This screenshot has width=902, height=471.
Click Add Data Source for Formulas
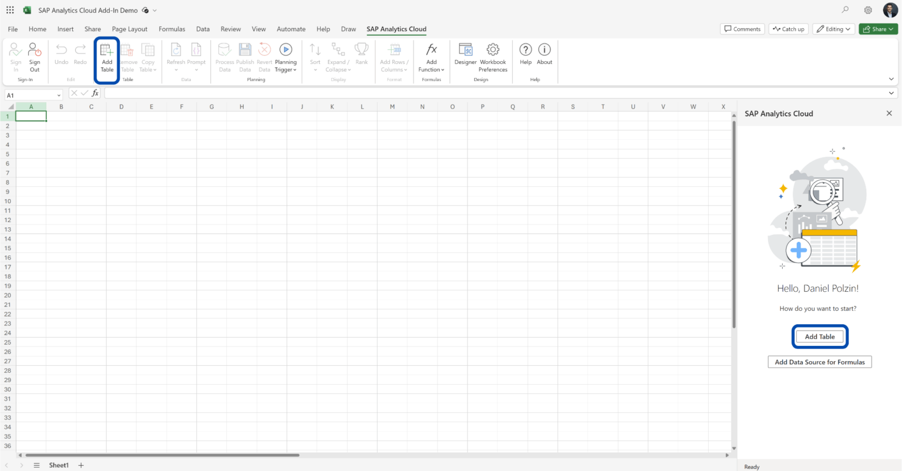click(x=820, y=362)
